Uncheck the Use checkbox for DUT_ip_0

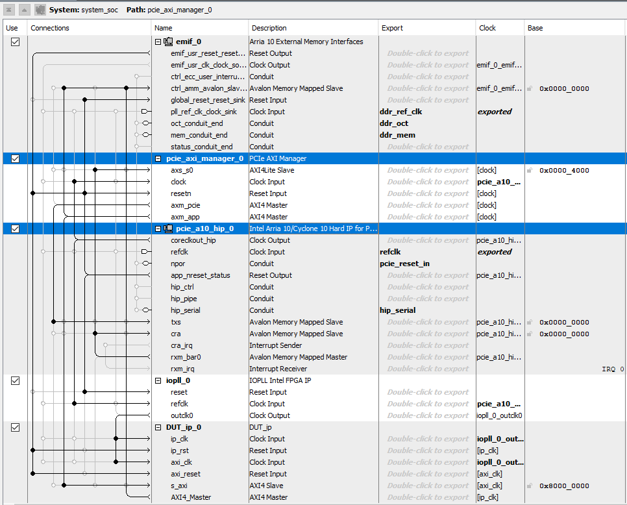click(x=15, y=427)
